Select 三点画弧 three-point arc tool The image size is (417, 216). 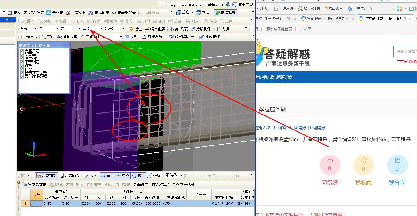click(x=91, y=37)
